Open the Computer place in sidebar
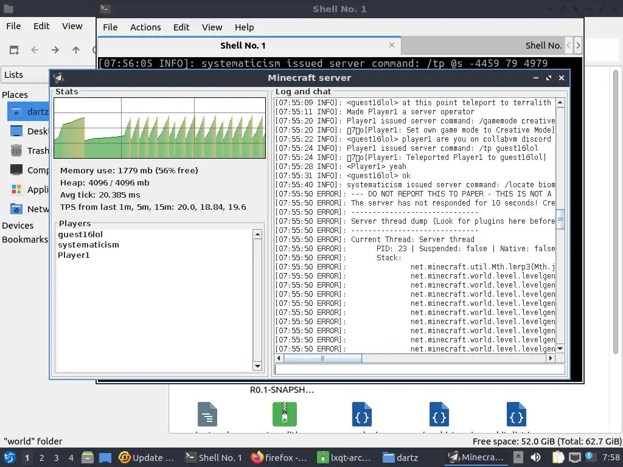 click(29, 170)
